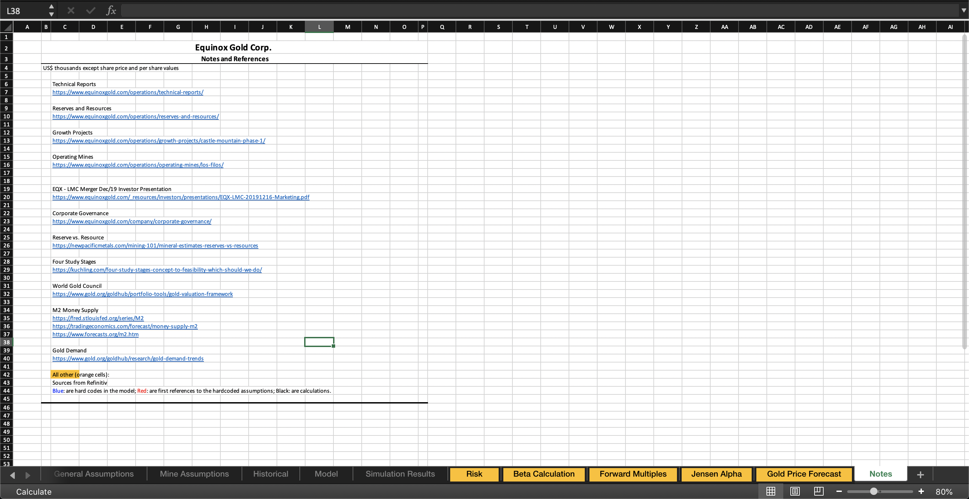The width and height of the screenshot is (969, 499).
Task: Click the Equinox Gold Corp. title cell
Action: [233, 47]
